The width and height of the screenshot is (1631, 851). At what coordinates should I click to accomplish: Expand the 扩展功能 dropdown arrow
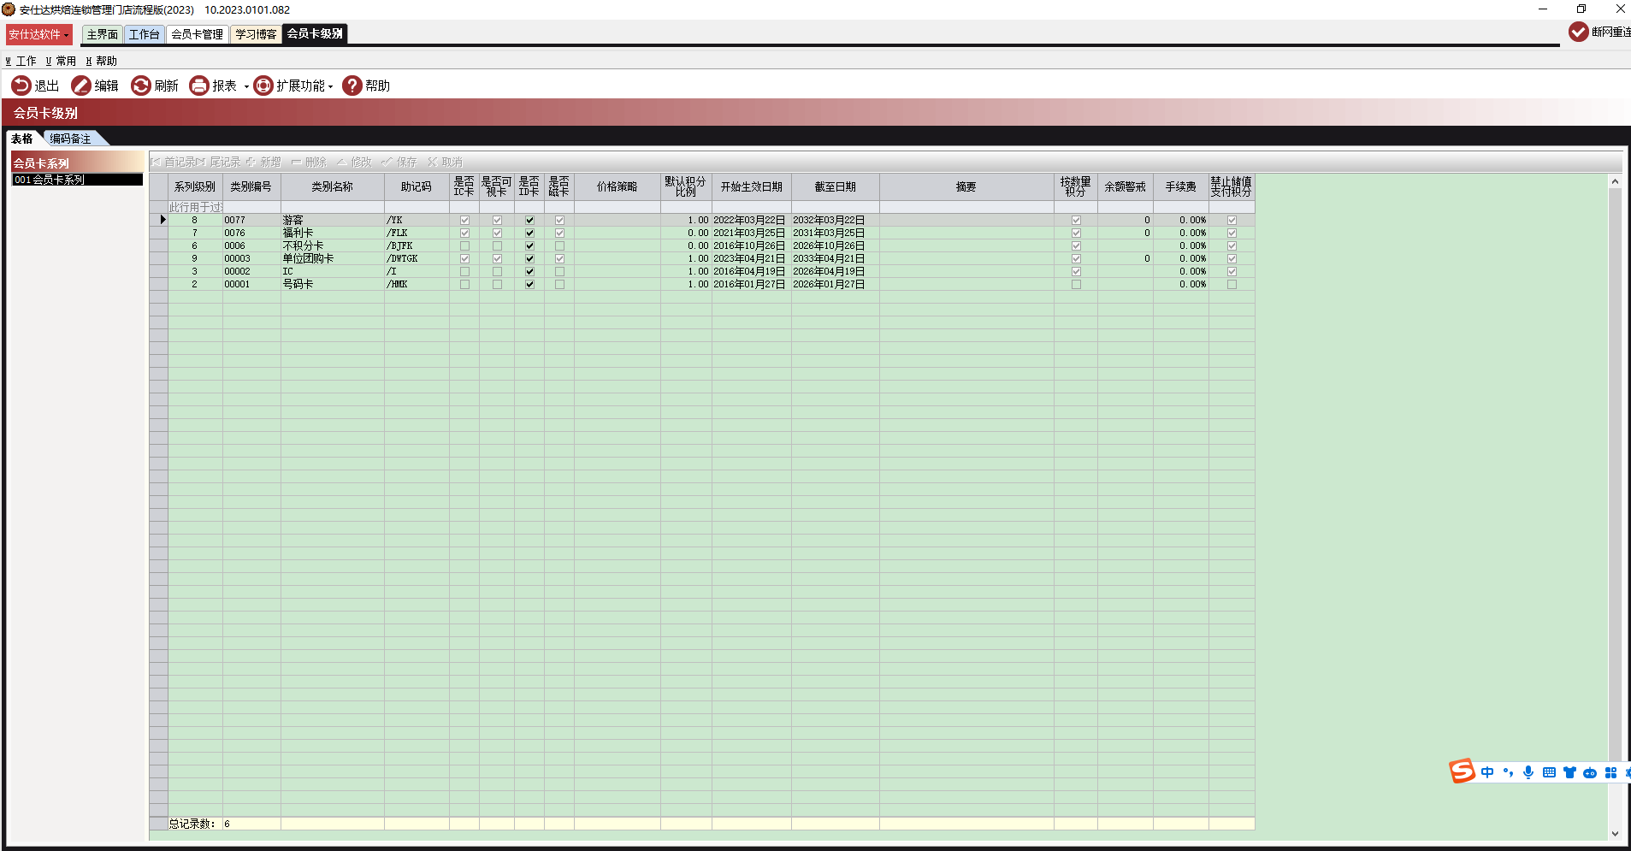330,86
